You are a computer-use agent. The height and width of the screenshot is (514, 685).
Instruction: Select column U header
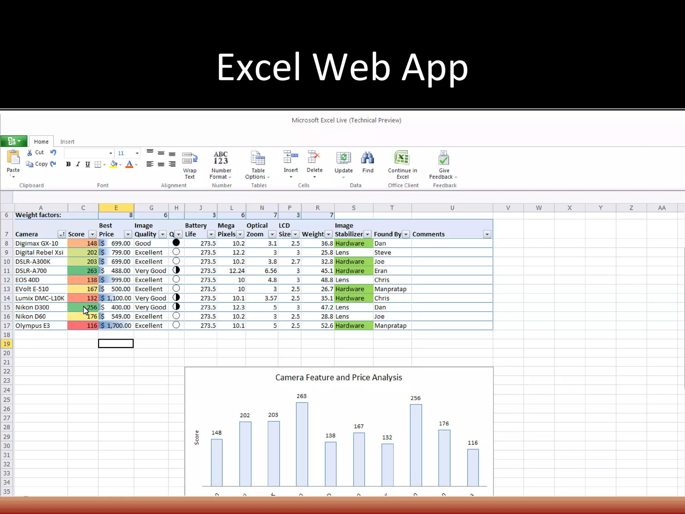tap(452, 208)
